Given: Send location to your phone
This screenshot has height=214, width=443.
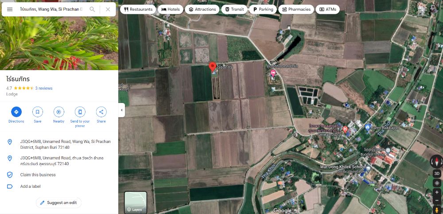Looking at the screenshot, I should click(x=80, y=117).
